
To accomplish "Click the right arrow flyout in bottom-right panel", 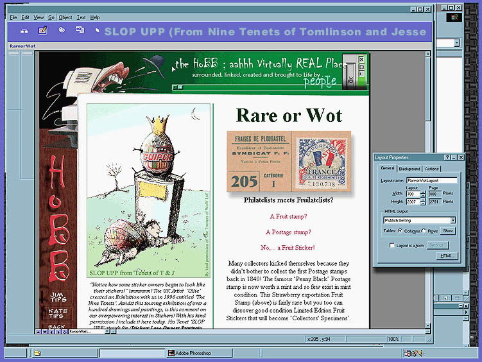I will pos(466,313).
